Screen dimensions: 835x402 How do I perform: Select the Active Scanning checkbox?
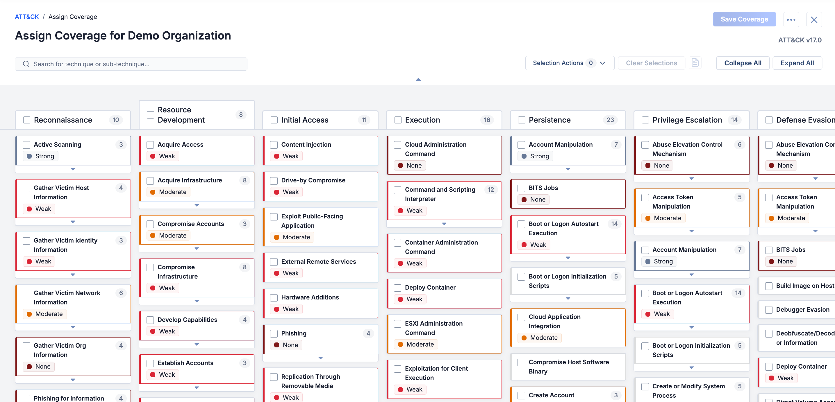[26, 144]
